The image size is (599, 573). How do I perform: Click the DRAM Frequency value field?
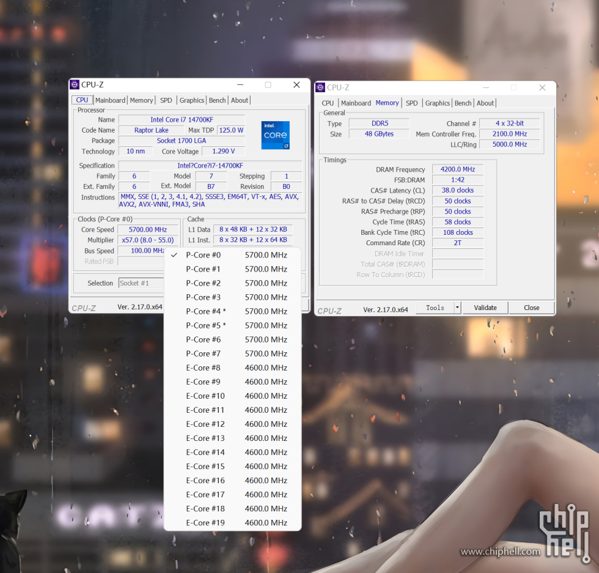pyautogui.click(x=457, y=169)
